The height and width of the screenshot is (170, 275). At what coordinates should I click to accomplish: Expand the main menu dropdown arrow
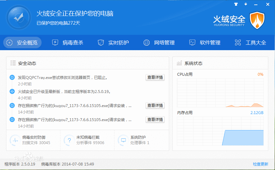(246, 4)
